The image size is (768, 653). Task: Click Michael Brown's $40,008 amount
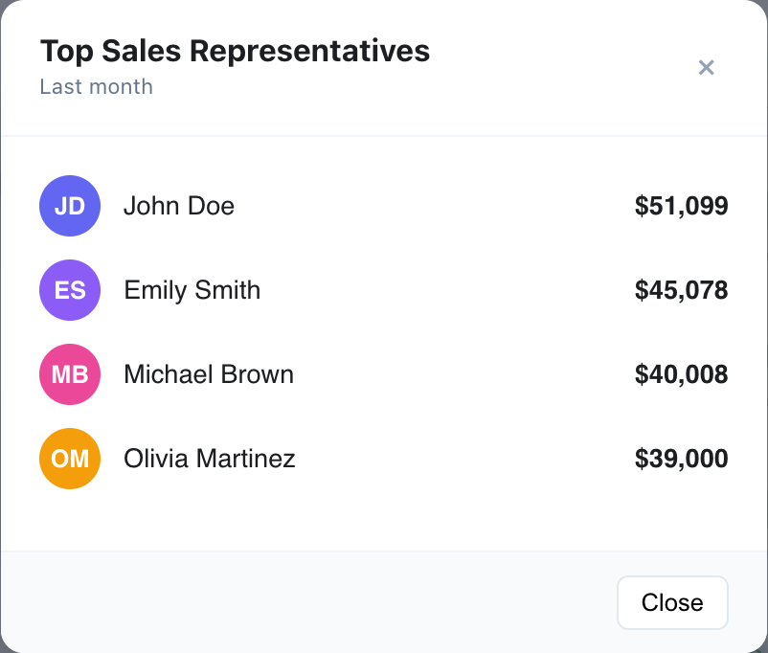(681, 374)
